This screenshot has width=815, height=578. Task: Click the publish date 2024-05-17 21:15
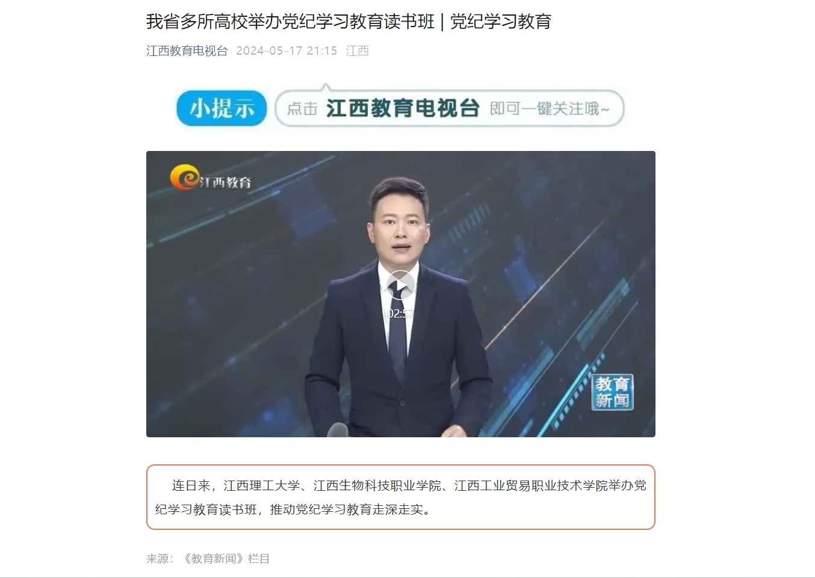click(x=287, y=51)
